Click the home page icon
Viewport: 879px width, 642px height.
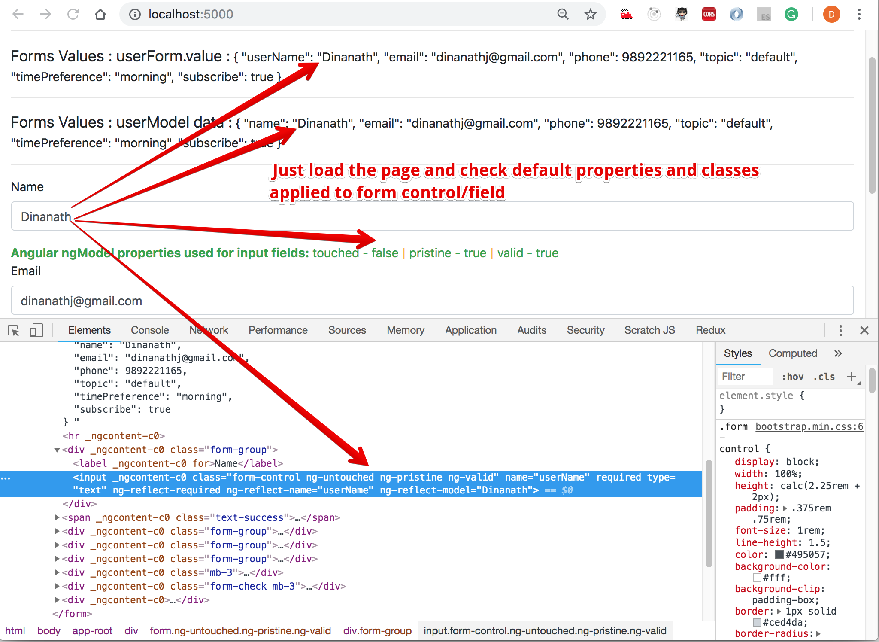[100, 15]
